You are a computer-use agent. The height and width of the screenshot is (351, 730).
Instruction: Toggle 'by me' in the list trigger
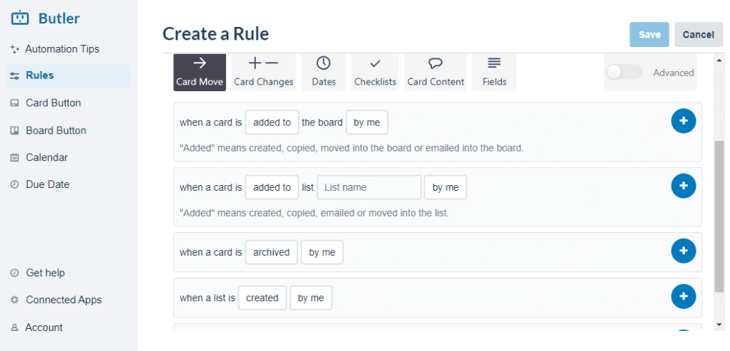pos(446,187)
